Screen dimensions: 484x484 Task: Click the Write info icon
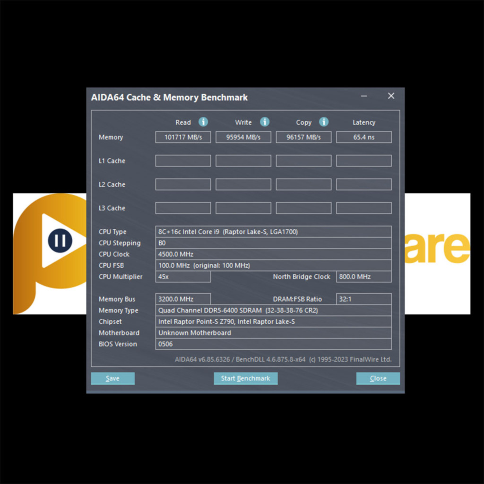(265, 121)
